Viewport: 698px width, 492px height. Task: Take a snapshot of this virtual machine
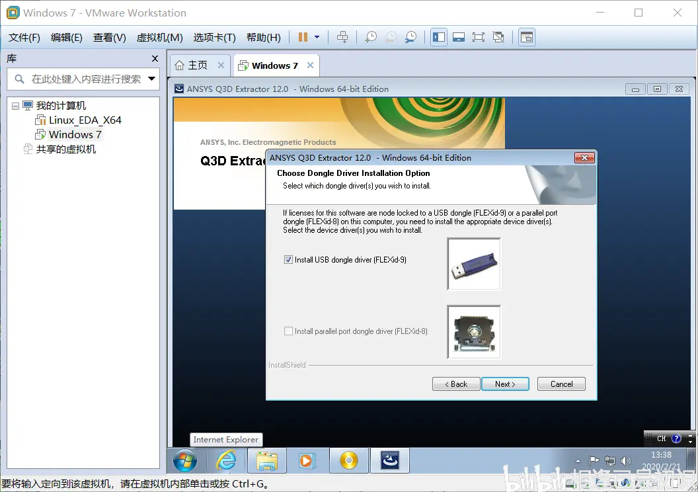tap(370, 38)
